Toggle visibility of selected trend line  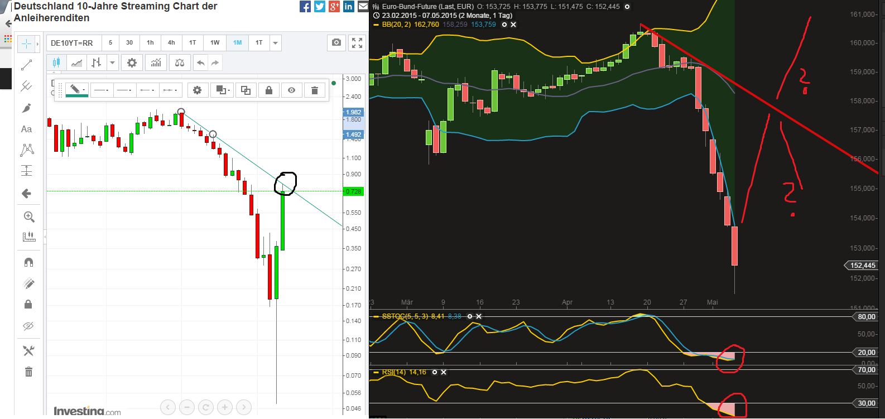click(291, 90)
